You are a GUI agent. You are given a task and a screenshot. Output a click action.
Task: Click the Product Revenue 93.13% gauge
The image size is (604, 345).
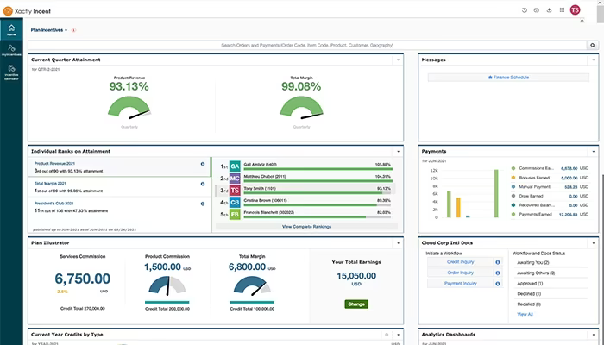coord(129,107)
